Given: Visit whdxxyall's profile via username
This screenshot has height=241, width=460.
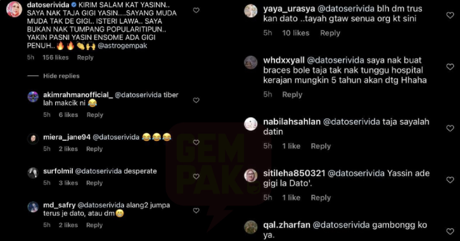Looking at the screenshot, I should click(x=284, y=60).
